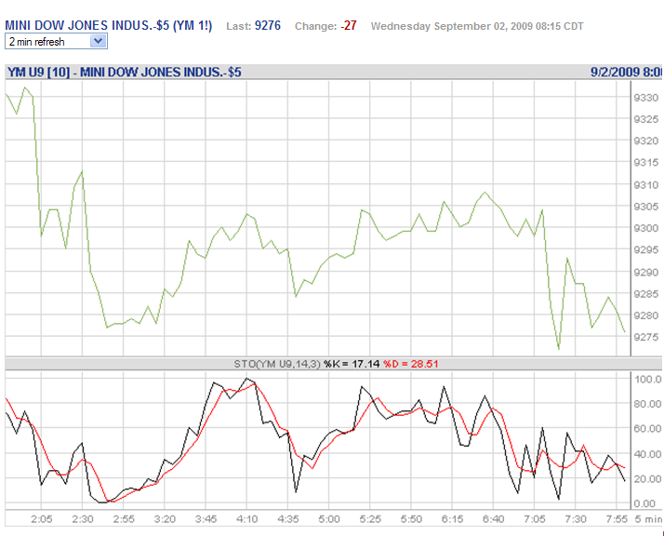Screen dimensions: 664x536
Task: Click the 9285 price axis label
Action: click(x=646, y=294)
